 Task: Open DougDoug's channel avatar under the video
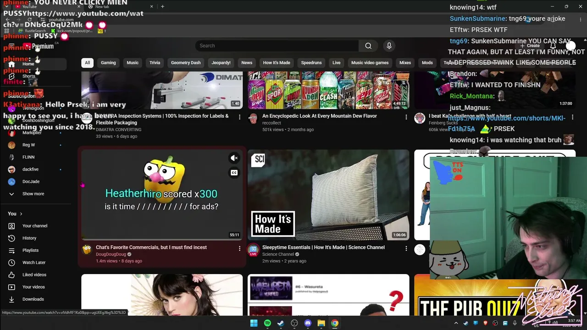[87, 250]
